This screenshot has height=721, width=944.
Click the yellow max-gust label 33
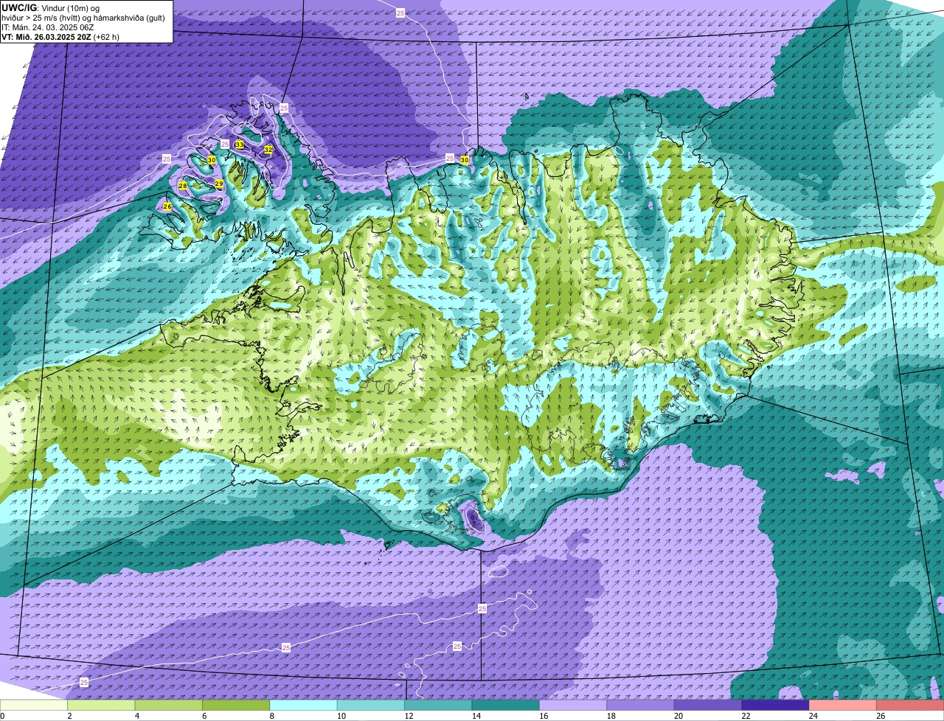click(240, 144)
